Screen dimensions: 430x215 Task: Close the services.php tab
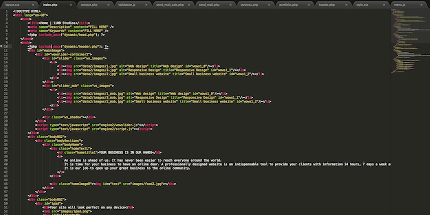click(x=269, y=5)
